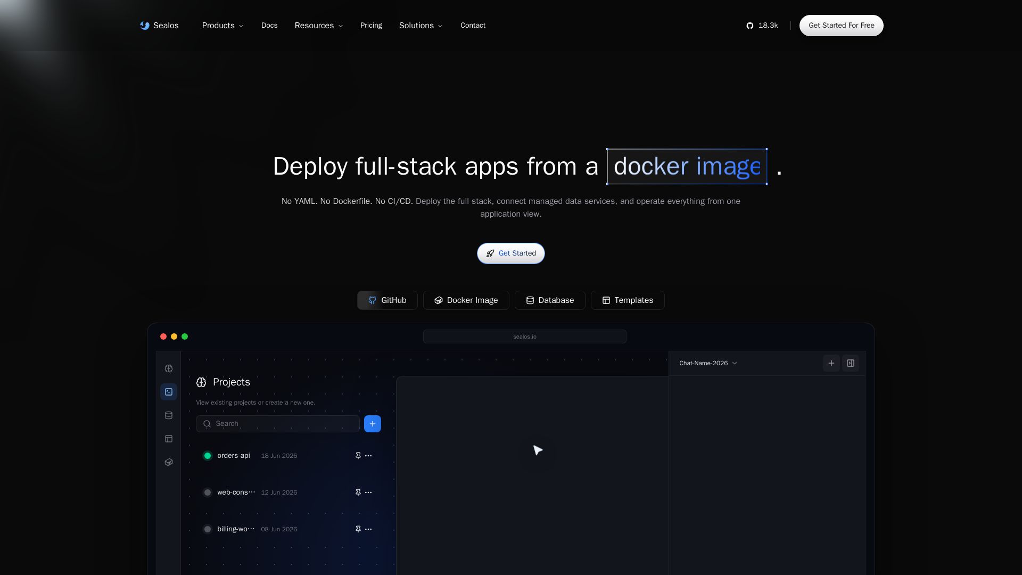Expand the Solutions menu

[421, 26]
